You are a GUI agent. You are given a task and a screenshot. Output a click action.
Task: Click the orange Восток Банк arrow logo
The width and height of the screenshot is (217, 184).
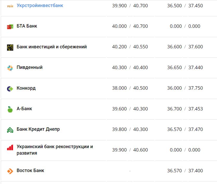click(10, 170)
